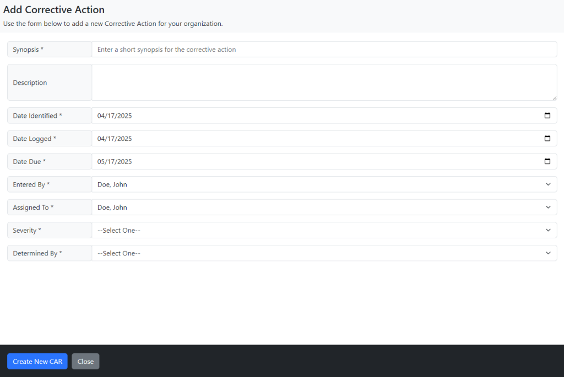Expand the Entered By dropdown
The image size is (564, 377).
324,184
